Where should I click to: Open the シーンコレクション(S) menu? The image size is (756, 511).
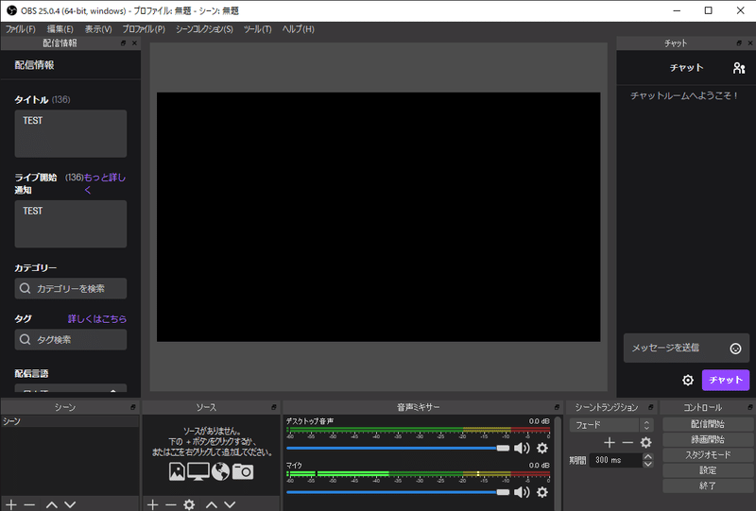coord(204,29)
